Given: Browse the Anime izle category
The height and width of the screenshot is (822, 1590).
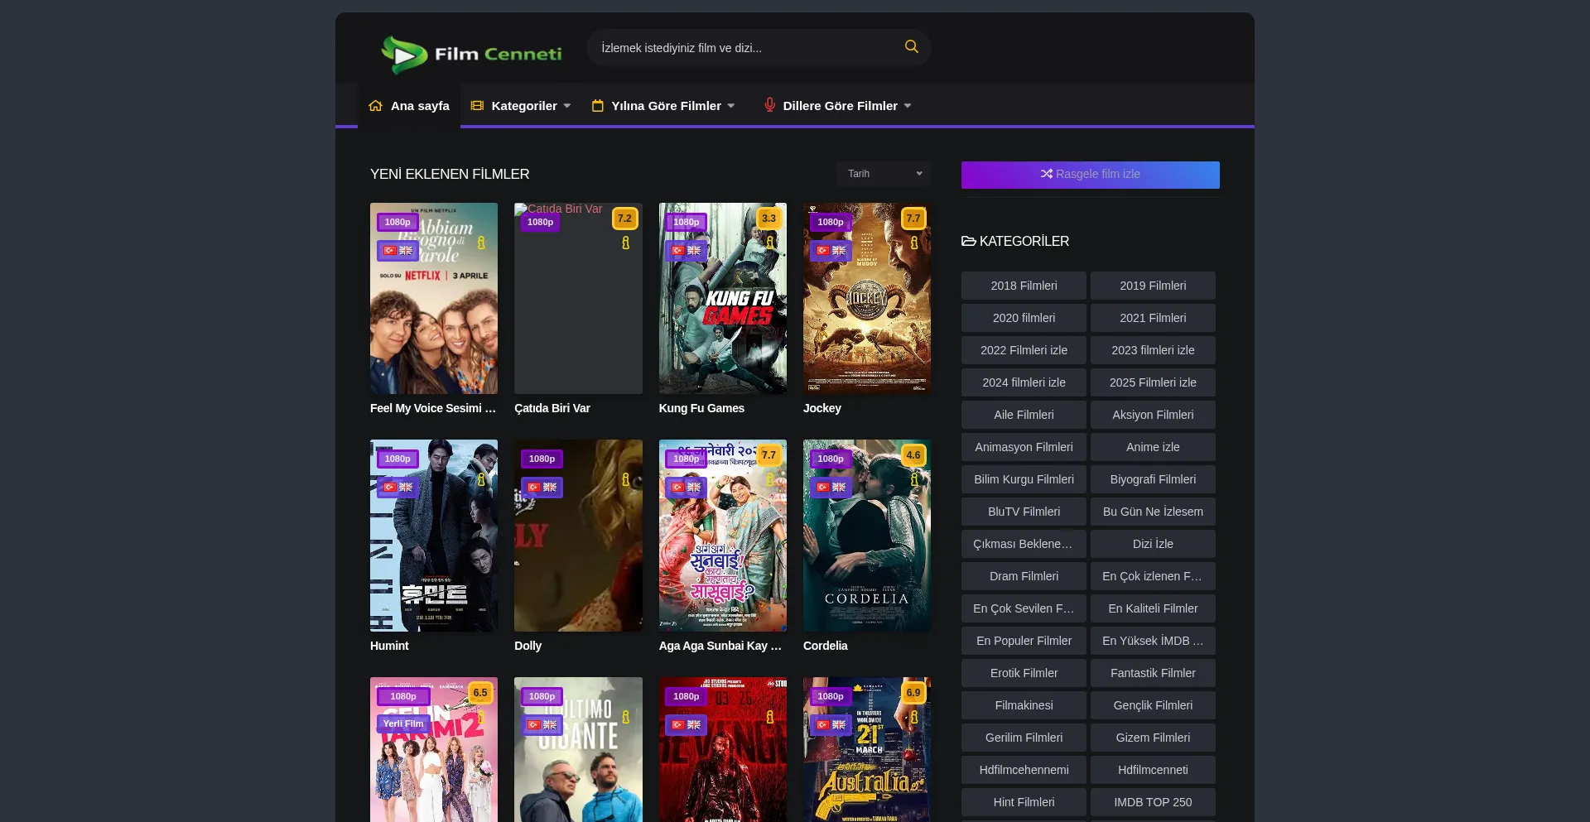Looking at the screenshot, I should click(x=1153, y=447).
